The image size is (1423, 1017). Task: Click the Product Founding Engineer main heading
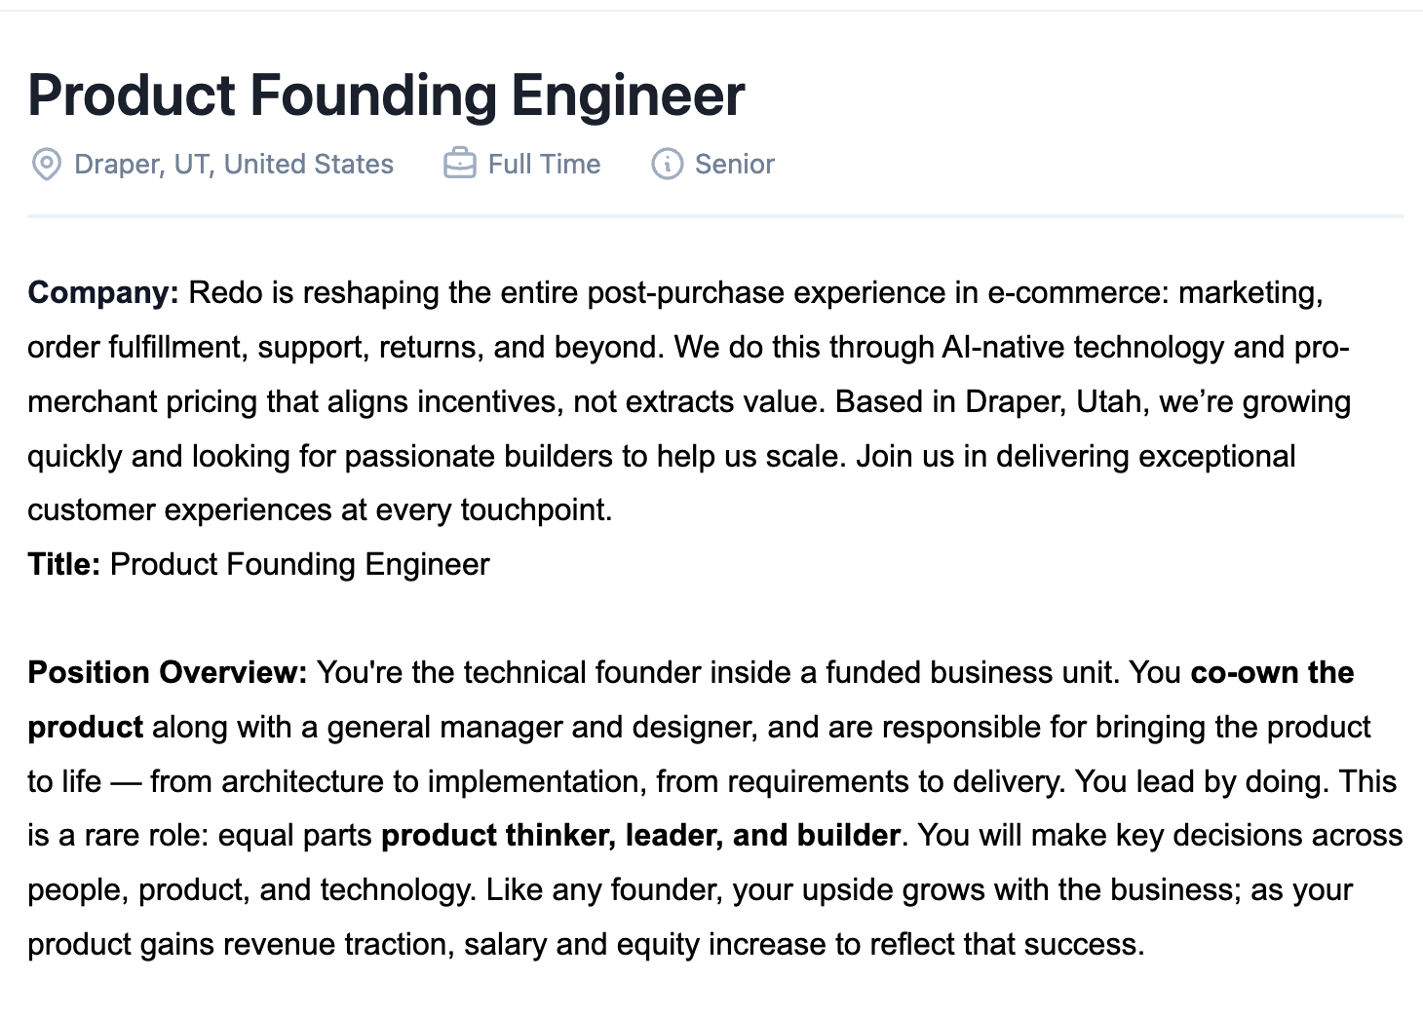(386, 95)
